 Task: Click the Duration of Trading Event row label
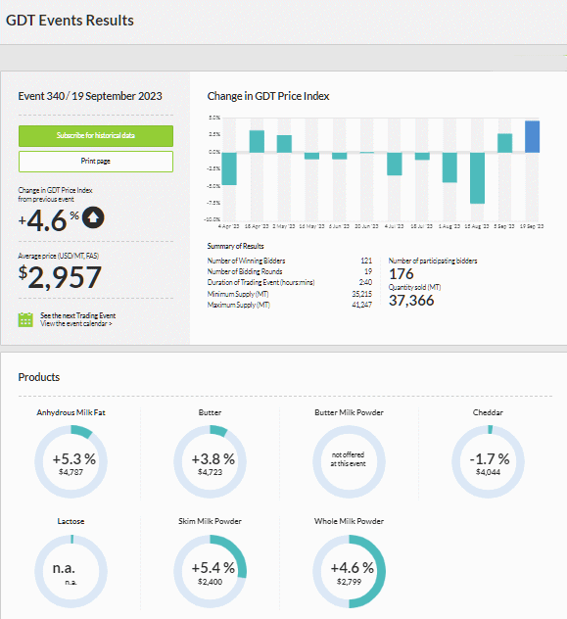coord(260,283)
